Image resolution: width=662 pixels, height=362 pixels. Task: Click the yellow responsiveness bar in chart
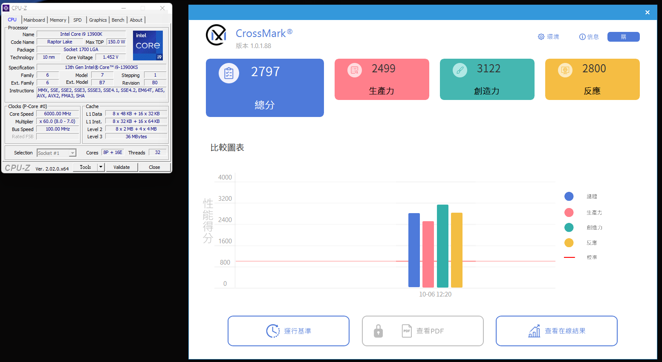[x=457, y=250]
